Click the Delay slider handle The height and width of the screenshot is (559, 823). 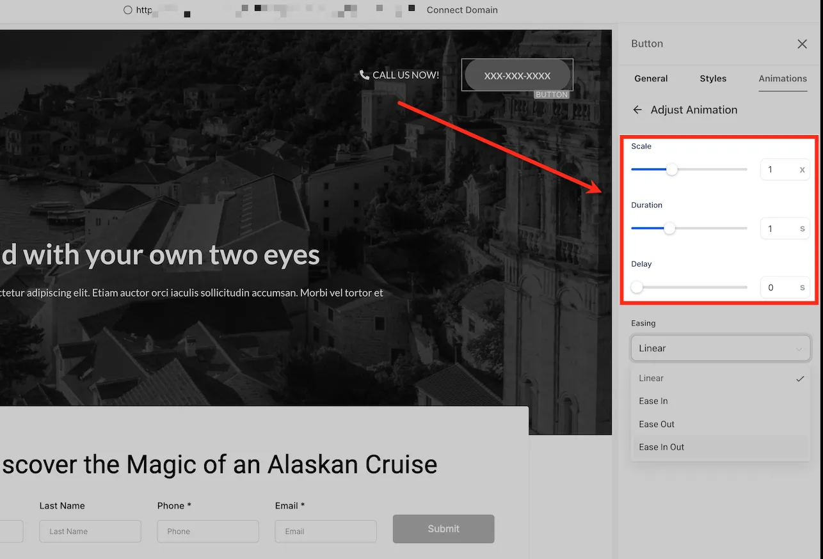(x=637, y=287)
